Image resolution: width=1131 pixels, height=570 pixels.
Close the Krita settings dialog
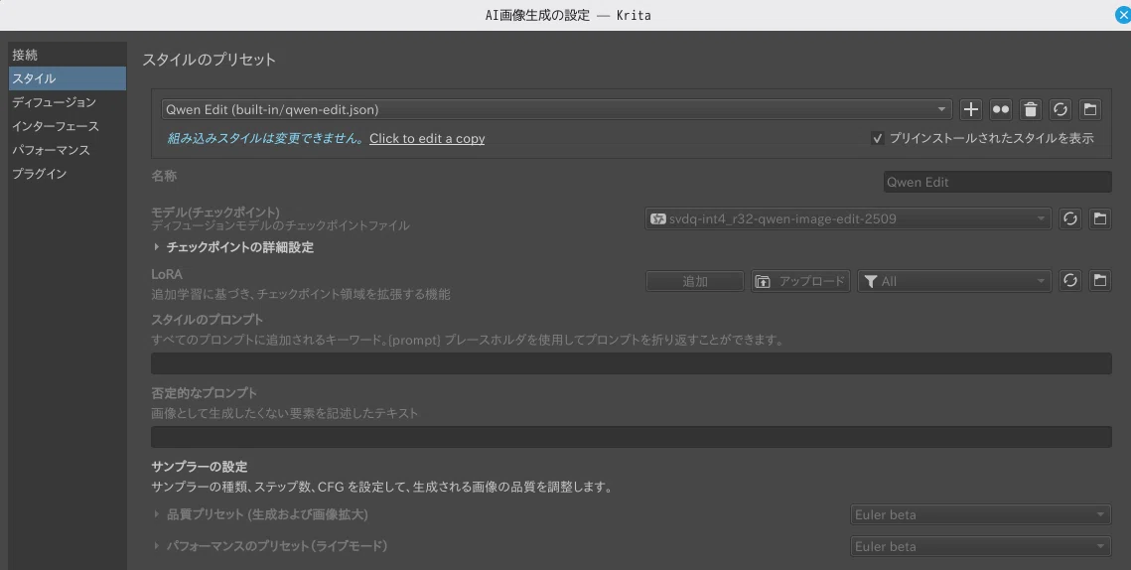1122,15
